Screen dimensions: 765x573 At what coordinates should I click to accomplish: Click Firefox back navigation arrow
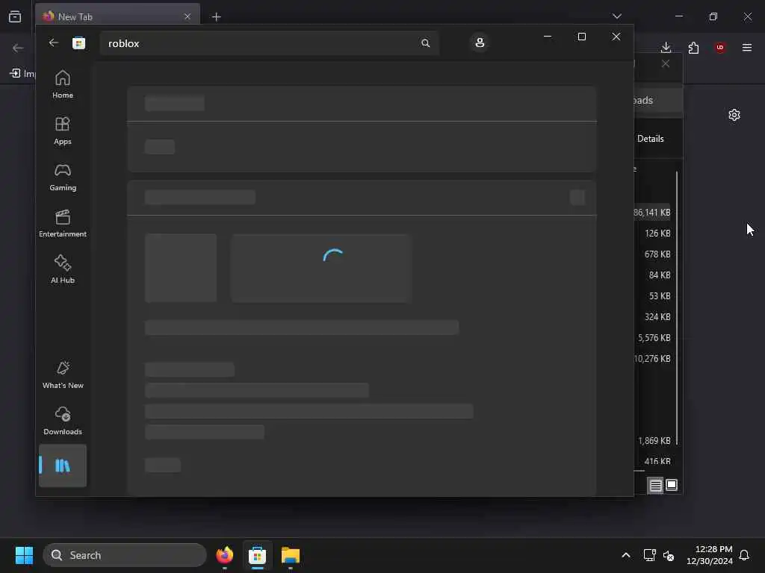click(x=18, y=48)
